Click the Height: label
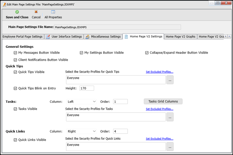Image resolution: width=233 pixels, height=155 pixels. click(x=71, y=88)
